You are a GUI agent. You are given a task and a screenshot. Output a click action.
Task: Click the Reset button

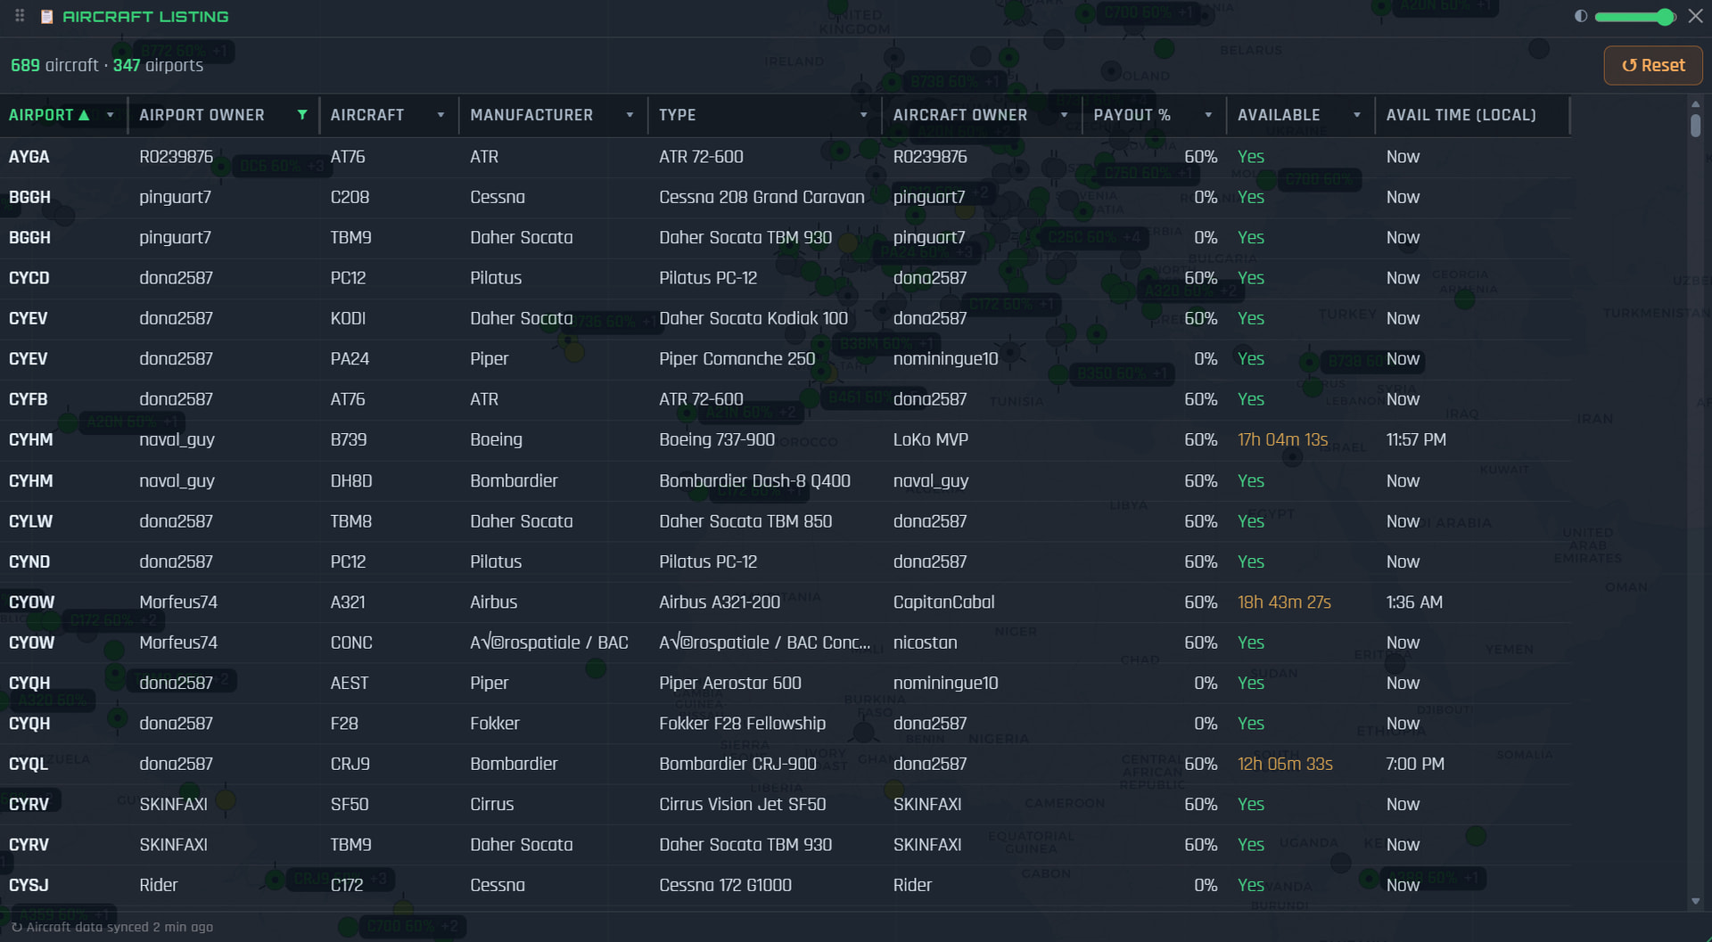pos(1653,65)
